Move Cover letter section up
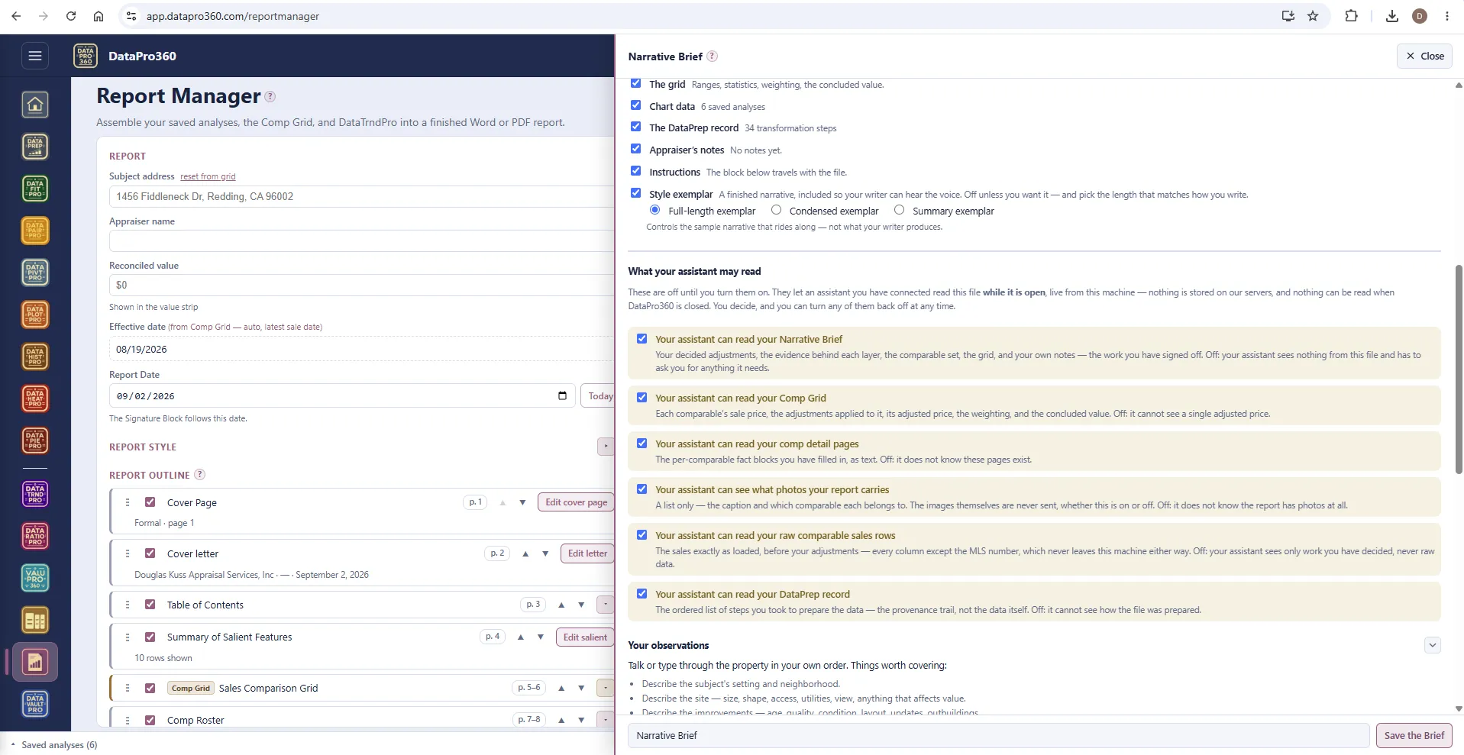Screen dimensions: 1464x755 [525, 553]
